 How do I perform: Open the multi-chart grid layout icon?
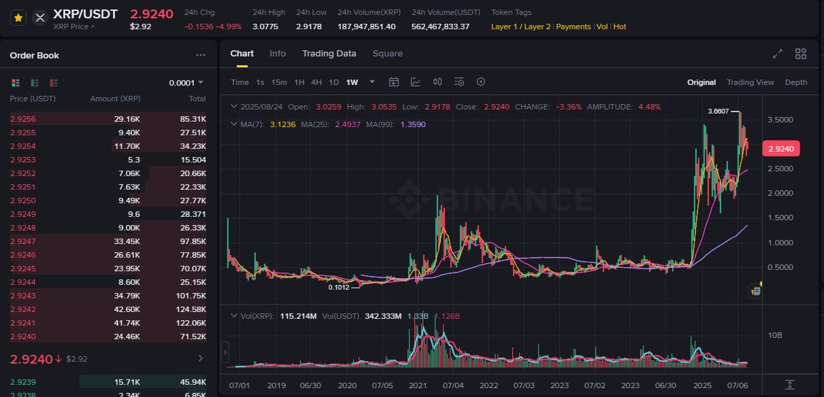coord(801,54)
